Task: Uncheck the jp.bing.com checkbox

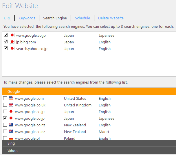Action: coord(5,42)
